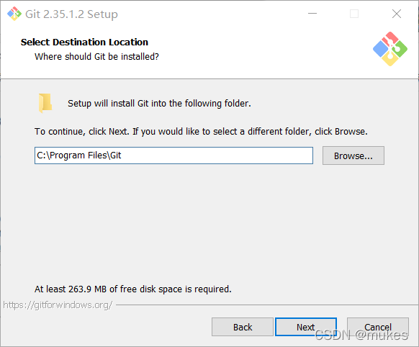
Task: Close the Git Setup window
Action: coord(397,14)
